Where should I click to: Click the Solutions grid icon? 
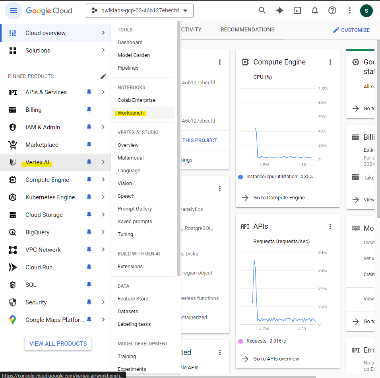point(13,51)
